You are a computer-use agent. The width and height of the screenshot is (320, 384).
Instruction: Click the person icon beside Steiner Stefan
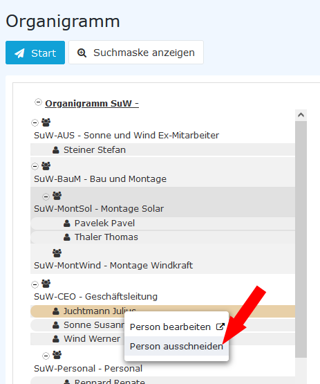[x=56, y=150]
